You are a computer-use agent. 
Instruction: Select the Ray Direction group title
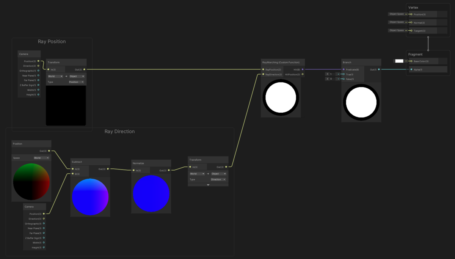119,132
